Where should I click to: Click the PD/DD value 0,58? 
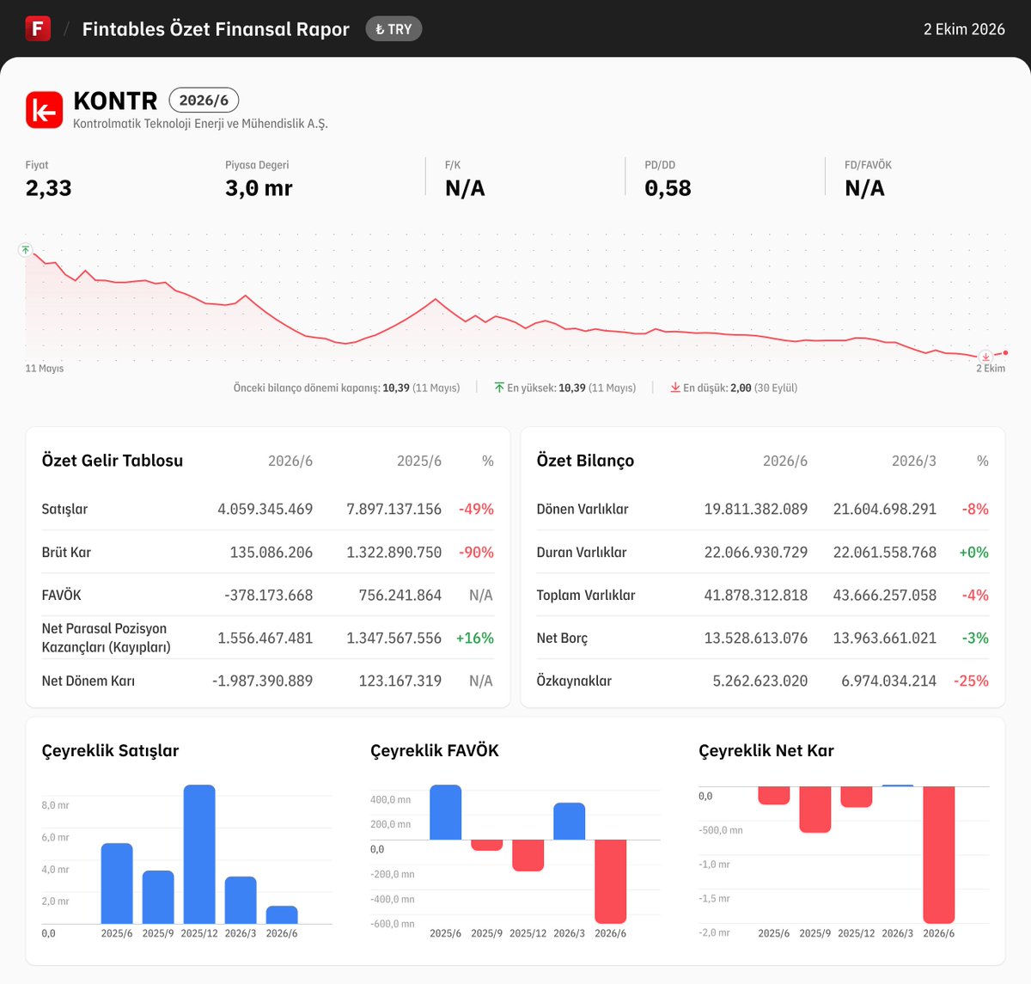click(x=668, y=188)
